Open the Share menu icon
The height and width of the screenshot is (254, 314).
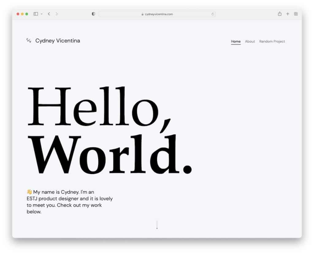tap(279, 14)
